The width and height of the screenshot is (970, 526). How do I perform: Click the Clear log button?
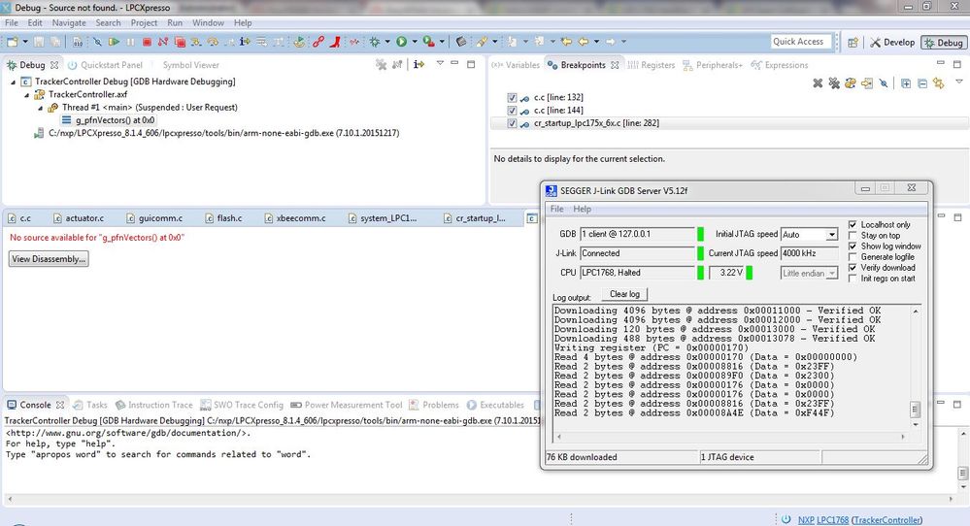point(624,294)
